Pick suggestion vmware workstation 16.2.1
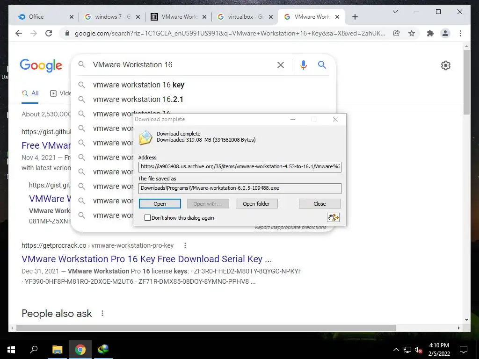 (x=203, y=99)
